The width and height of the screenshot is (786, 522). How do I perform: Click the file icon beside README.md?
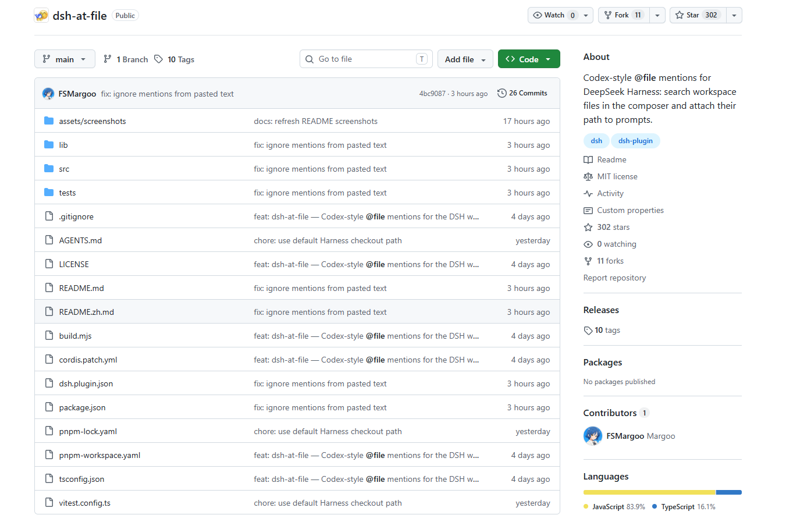(49, 288)
